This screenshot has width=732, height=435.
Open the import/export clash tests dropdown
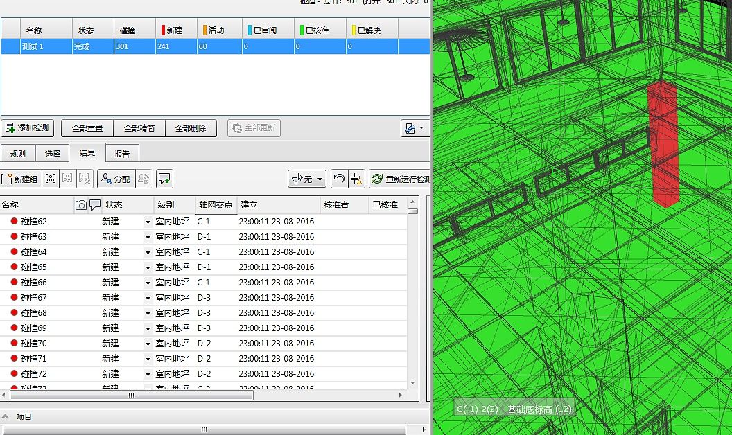(414, 128)
